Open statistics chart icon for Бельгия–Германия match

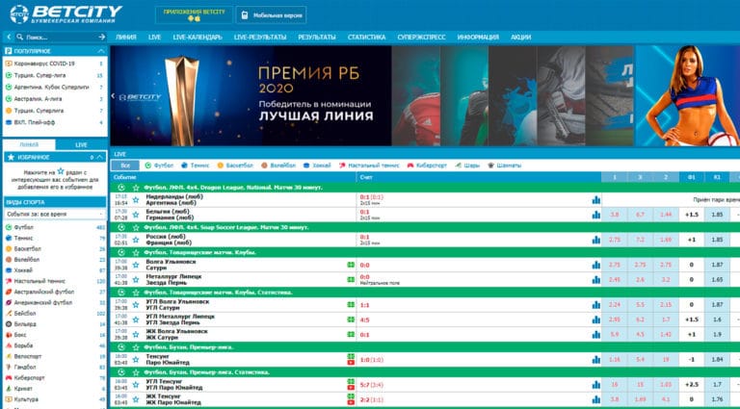click(596, 215)
